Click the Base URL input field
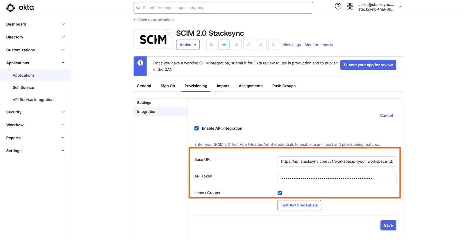The width and height of the screenshot is (465, 240). (337, 161)
